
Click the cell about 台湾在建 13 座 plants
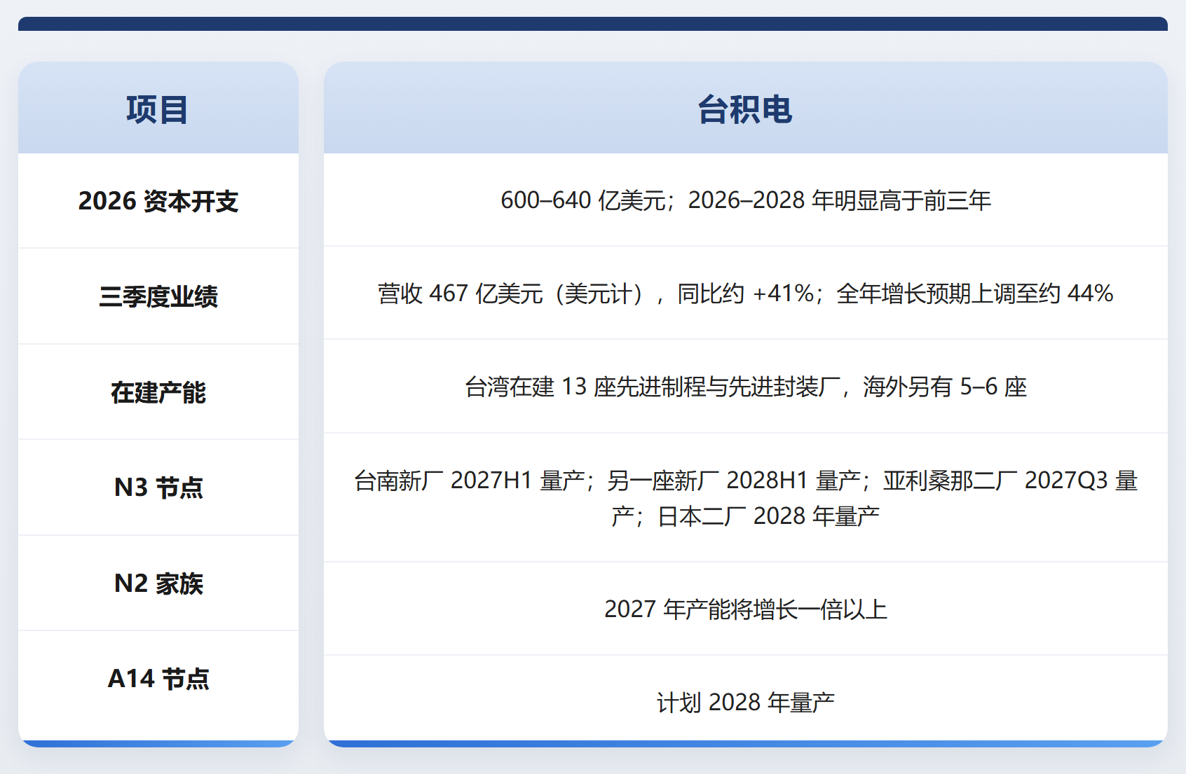(x=745, y=387)
